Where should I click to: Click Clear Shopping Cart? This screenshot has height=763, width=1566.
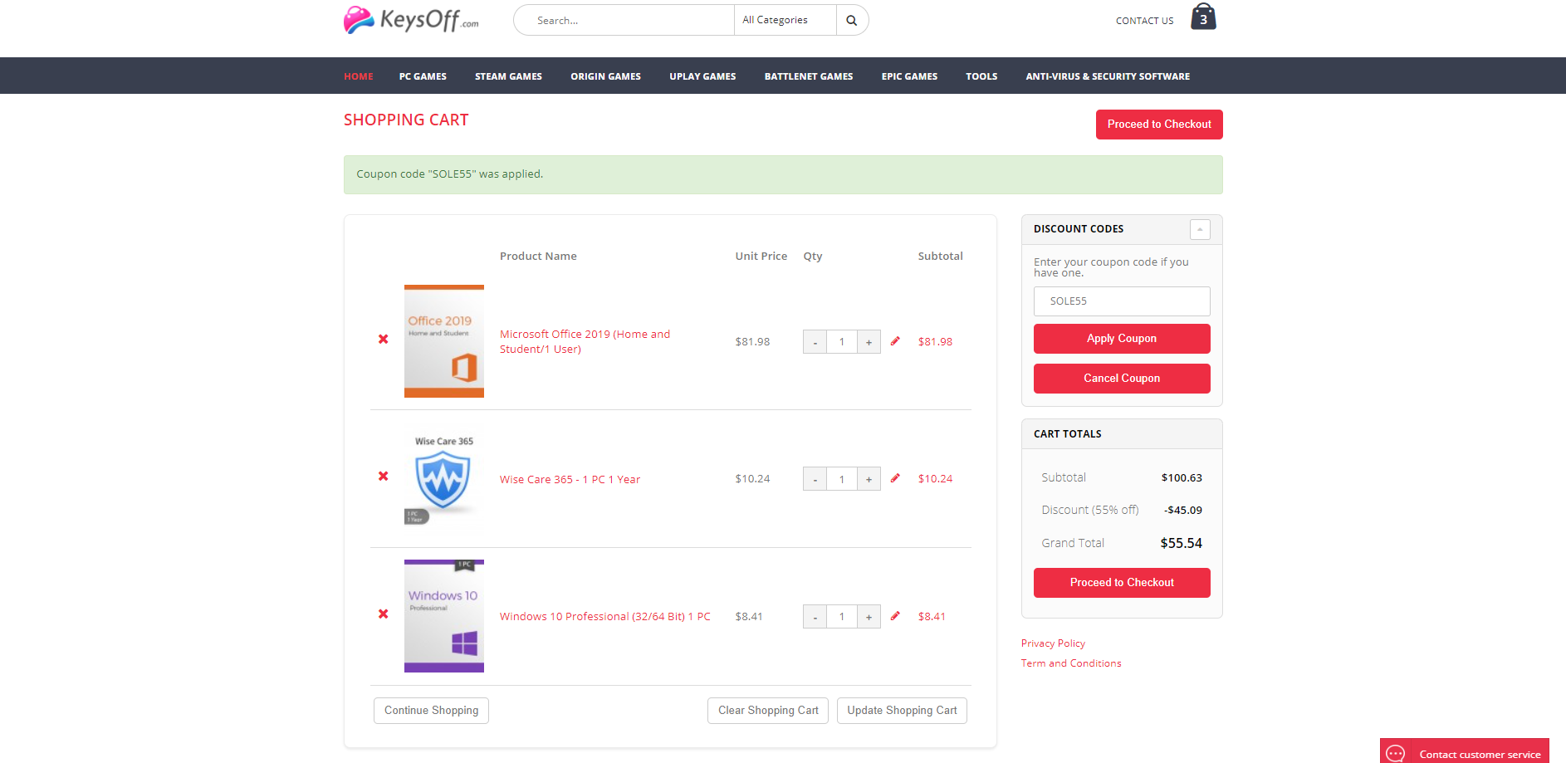click(x=768, y=711)
